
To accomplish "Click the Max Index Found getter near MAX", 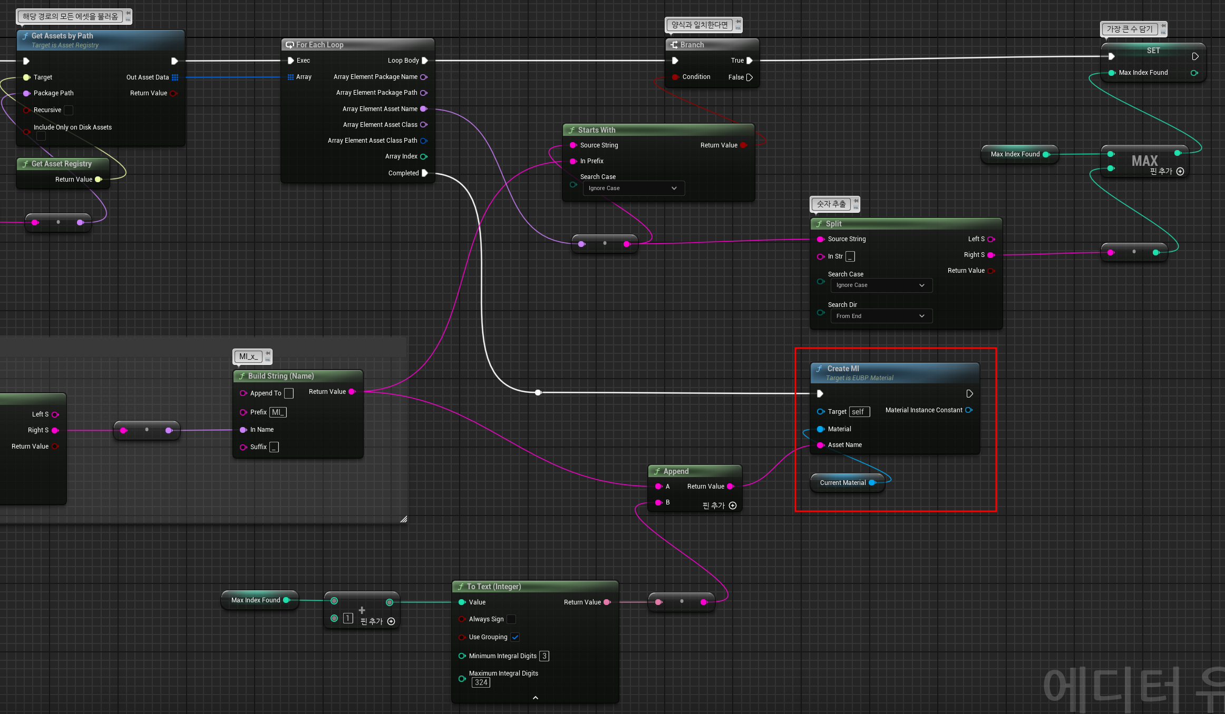I will (1015, 154).
